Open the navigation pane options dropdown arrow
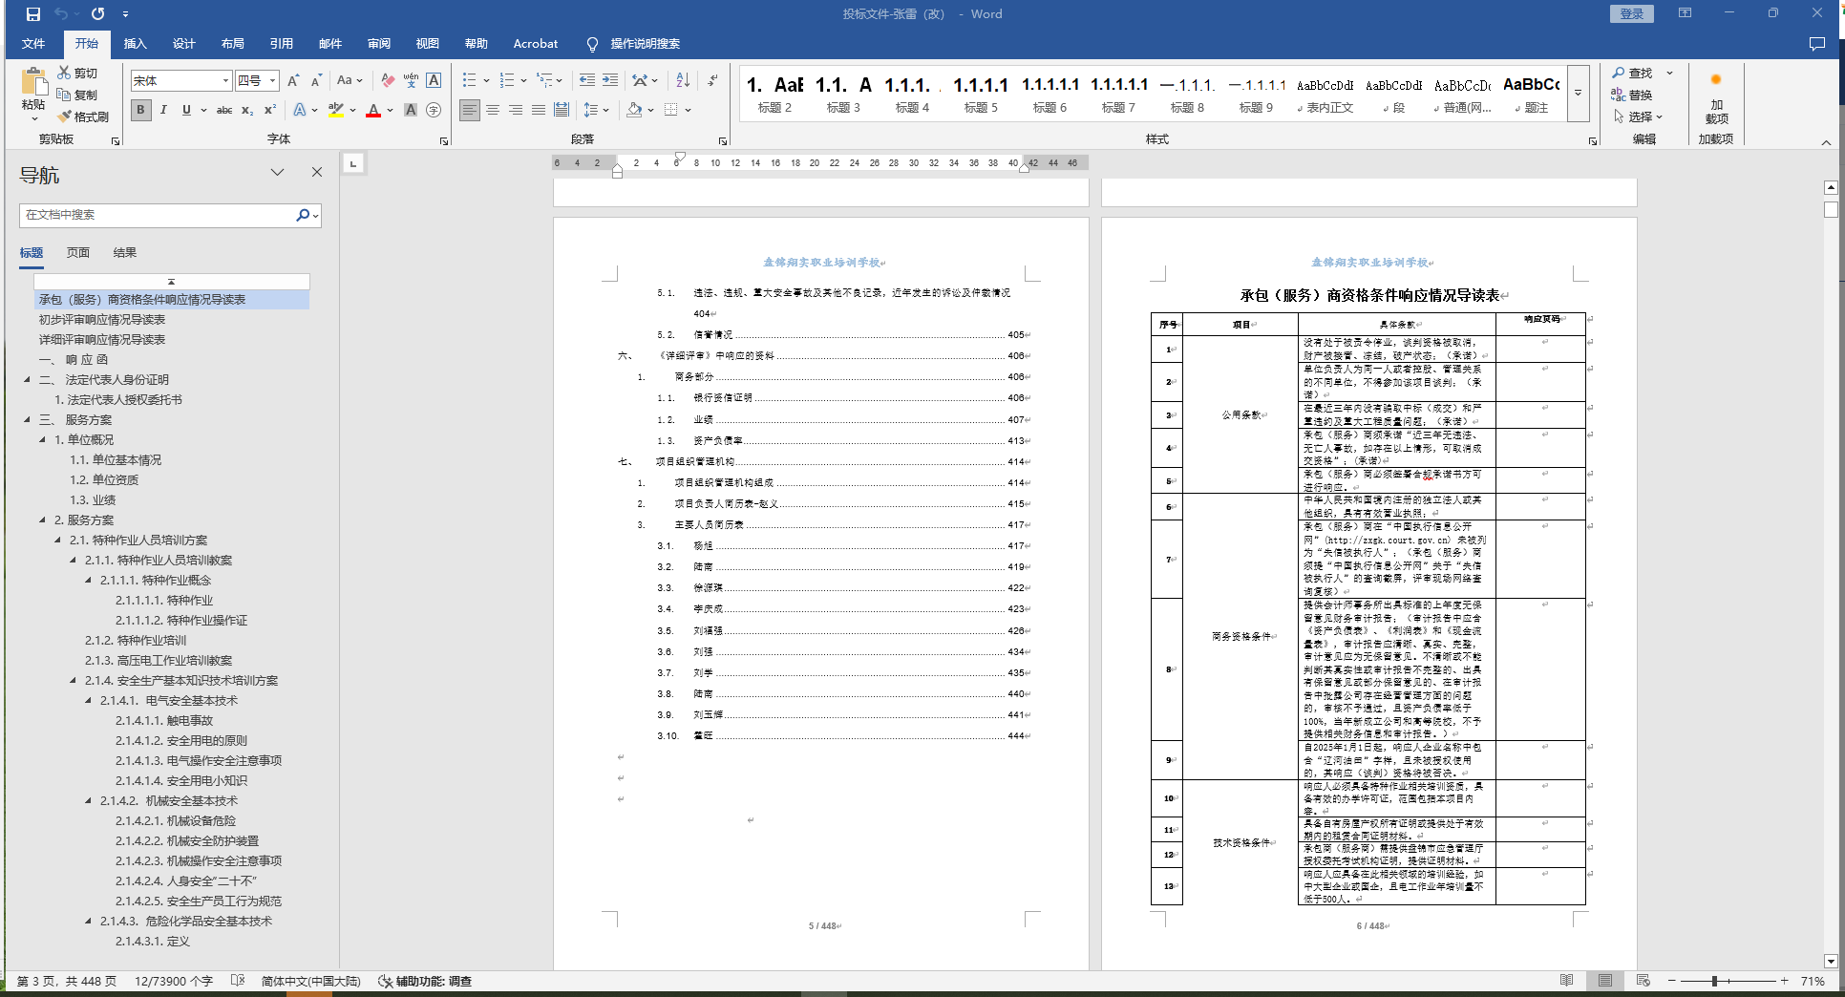Image resolution: width=1845 pixels, height=997 pixels. tap(277, 173)
